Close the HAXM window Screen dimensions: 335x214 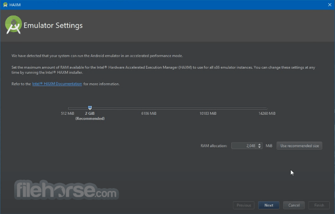pyautogui.click(x=330, y=5)
